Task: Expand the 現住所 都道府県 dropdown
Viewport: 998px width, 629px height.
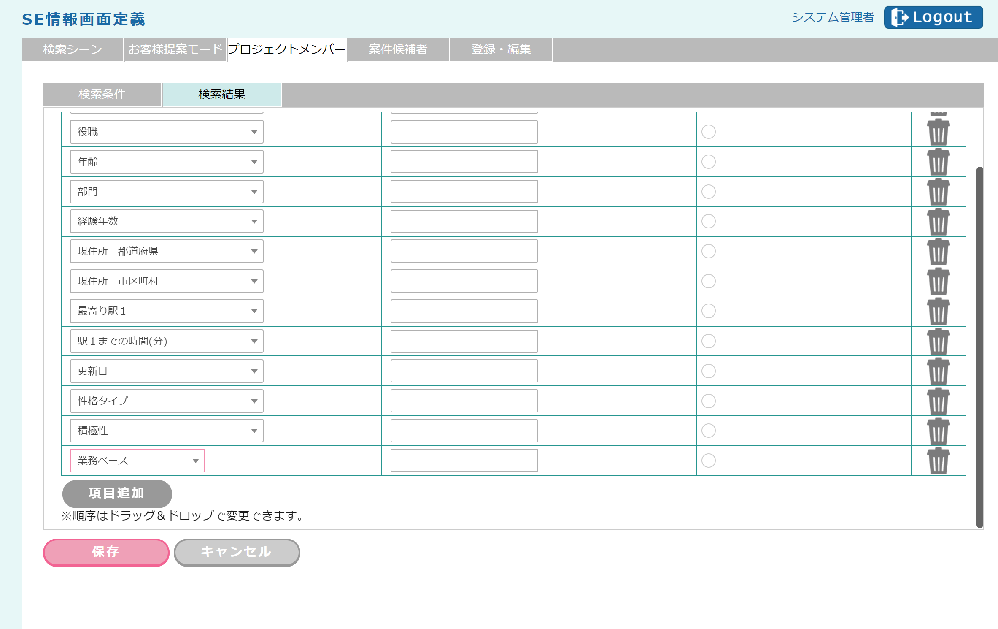Action: (167, 251)
